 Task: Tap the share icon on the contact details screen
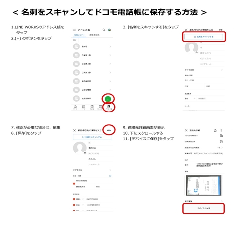point(215,130)
